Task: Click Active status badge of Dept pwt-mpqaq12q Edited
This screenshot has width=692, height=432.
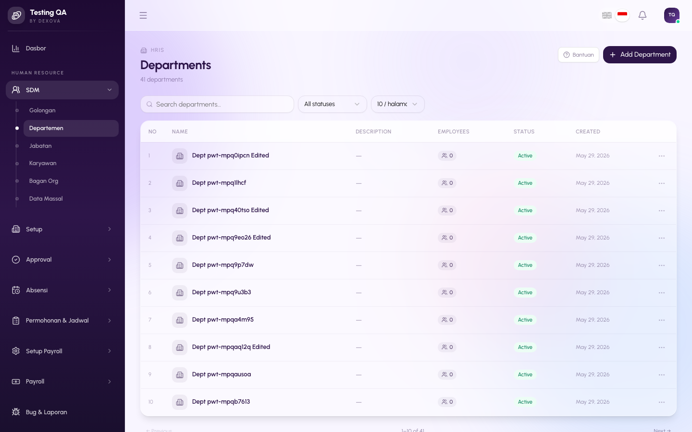Action: coord(525,347)
